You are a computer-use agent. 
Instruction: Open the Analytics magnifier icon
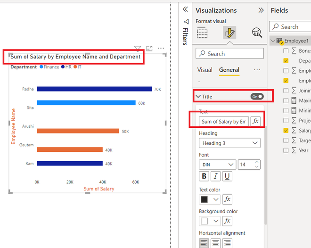257,33
